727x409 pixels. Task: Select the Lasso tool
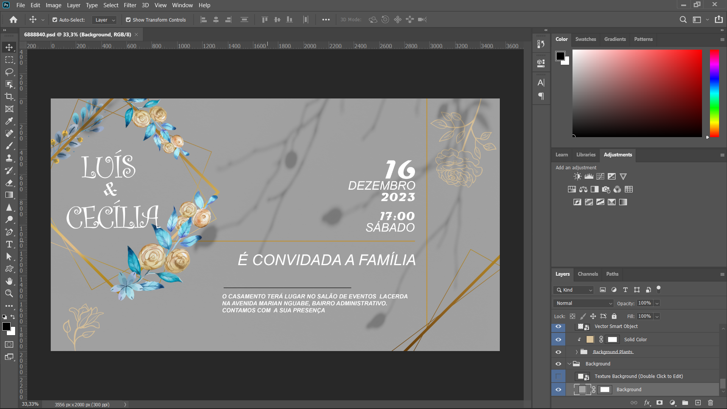click(9, 72)
